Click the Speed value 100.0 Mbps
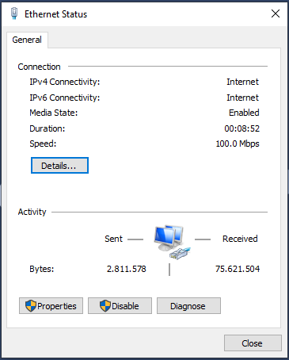 [238, 144]
